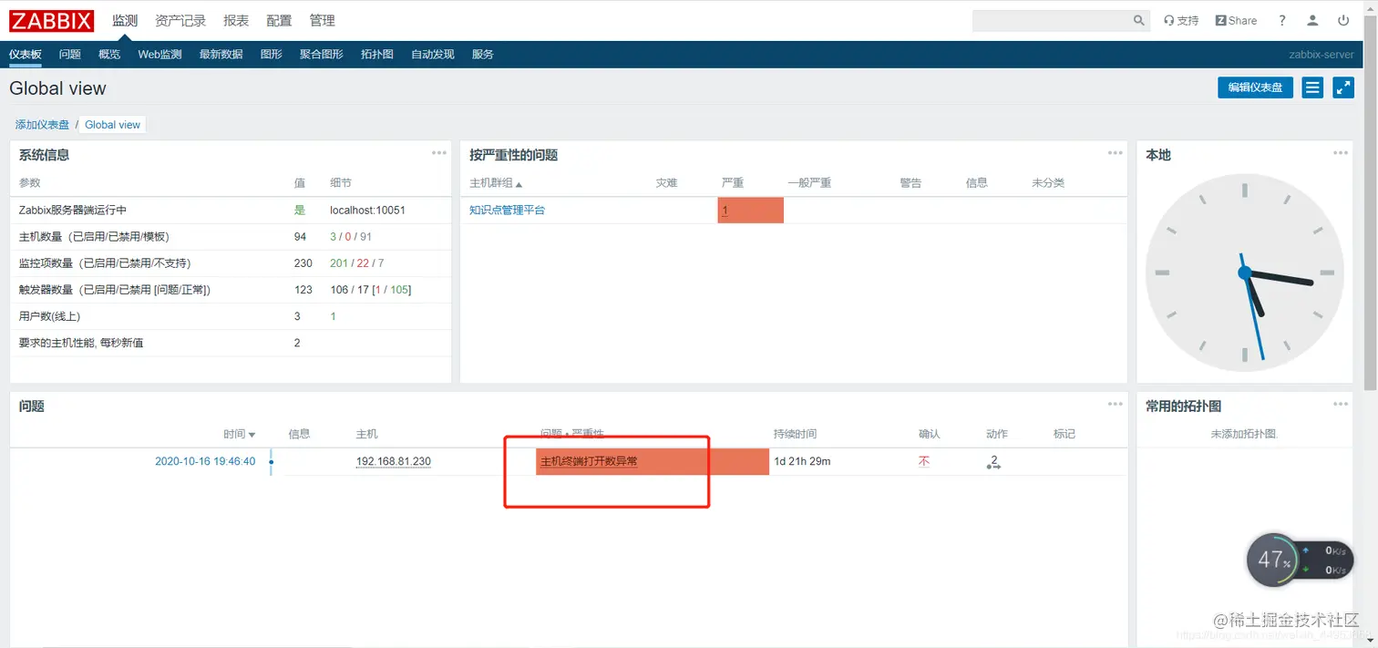This screenshot has width=1378, height=648.
Task: Select the 最新数据 submenu tab
Action: 221,55
